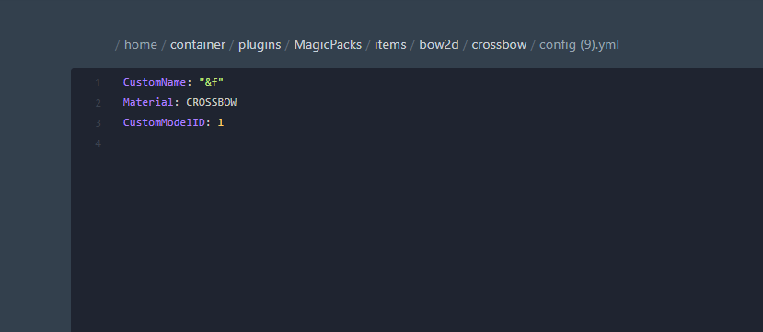Screen dimensions: 763x332
Task: Click line number 3 in the gutter
Action: click(98, 123)
